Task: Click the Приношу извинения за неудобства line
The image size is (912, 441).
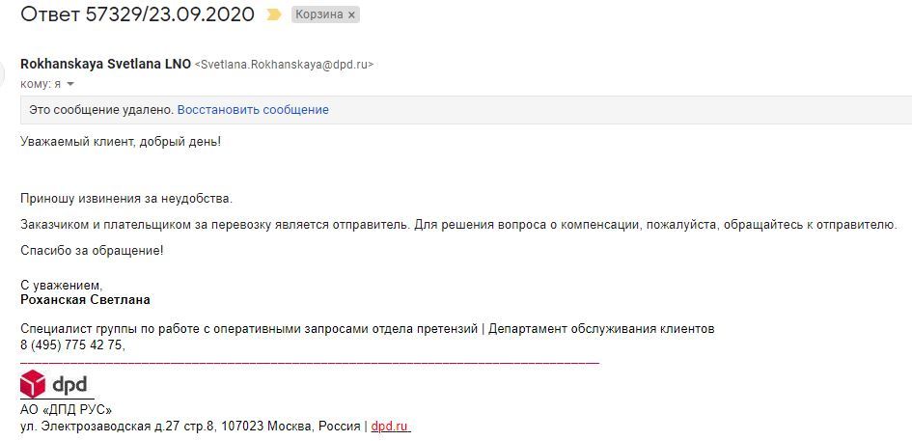Action: pyautogui.click(x=126, y=199)
